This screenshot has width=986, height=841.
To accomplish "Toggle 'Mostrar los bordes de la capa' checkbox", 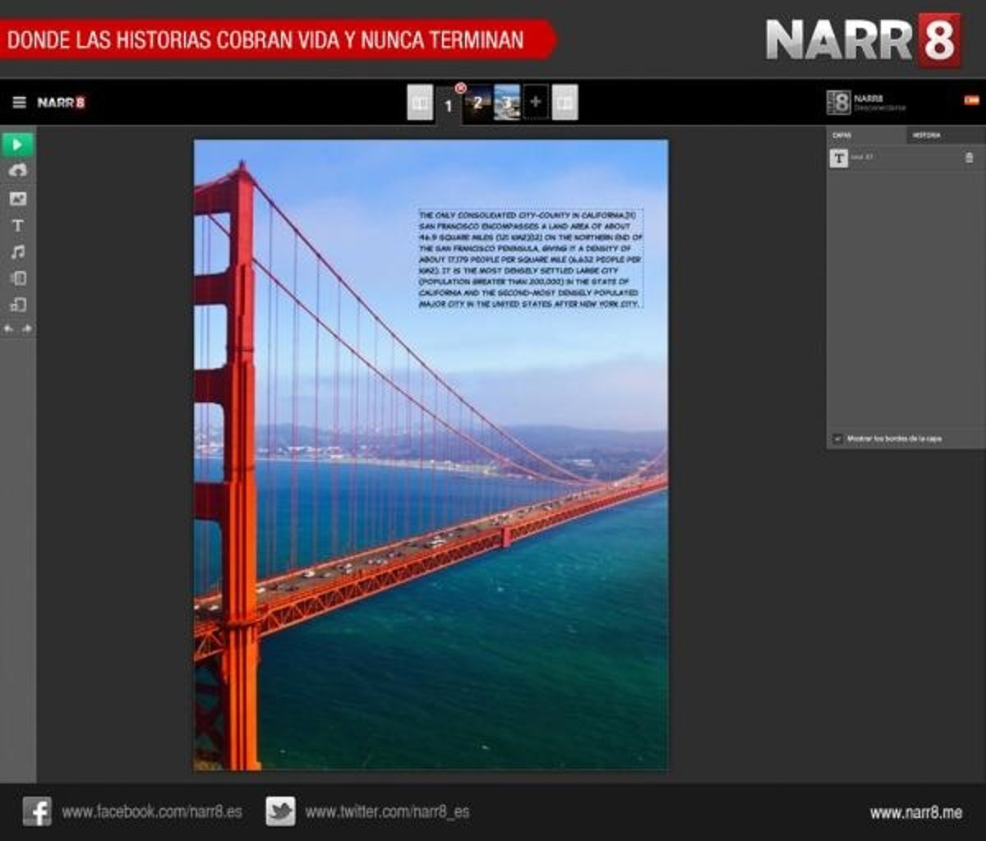I will click(x=837, y=439).
